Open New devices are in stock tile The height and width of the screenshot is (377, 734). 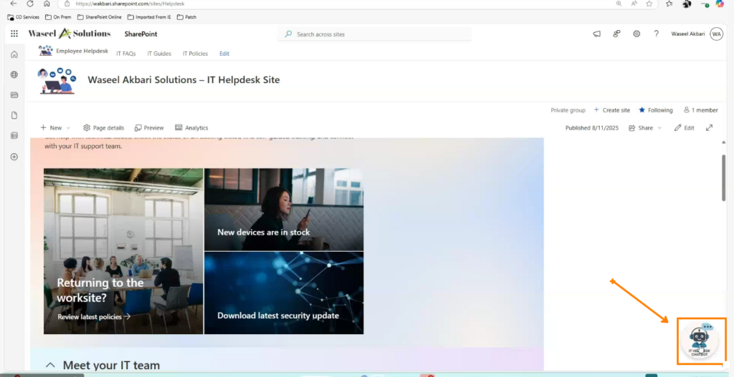284,210
